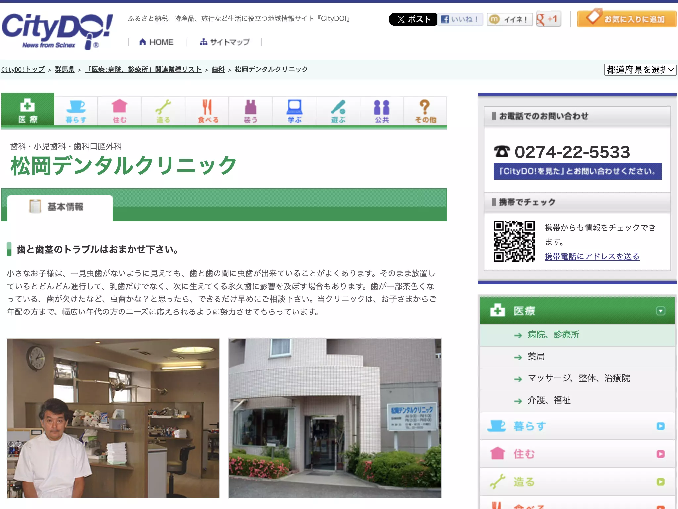
Task: Open the 食べる fork and knife category
Action: pyautogui.click(x=207, y=111)
